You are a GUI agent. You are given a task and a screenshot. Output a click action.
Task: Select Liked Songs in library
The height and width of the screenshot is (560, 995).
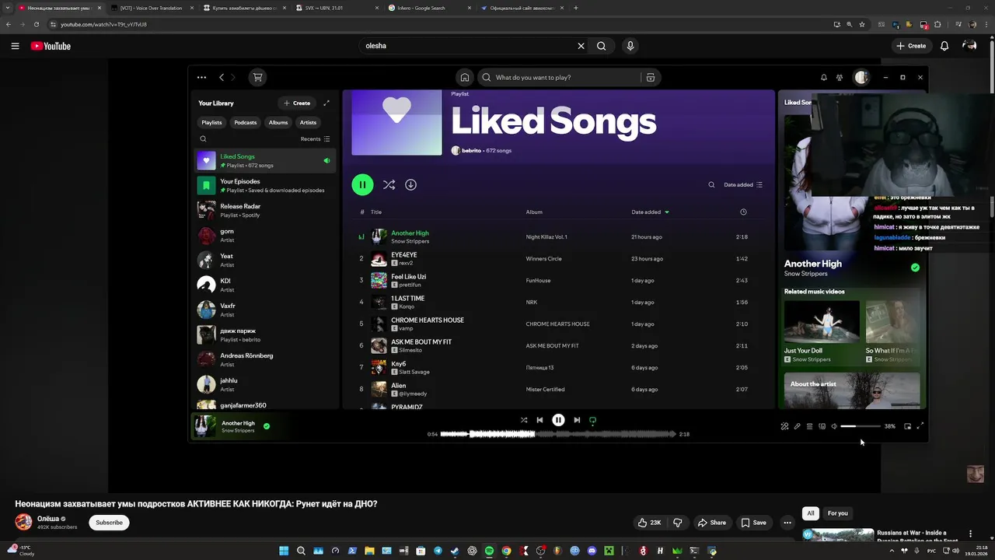click(x=264, y=161)
